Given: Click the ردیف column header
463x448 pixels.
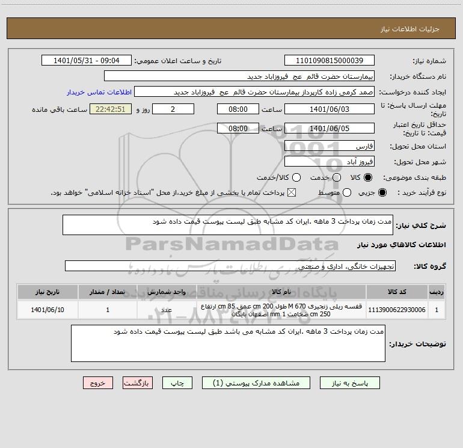Looking at the screenshot, I should pos(437,292).
